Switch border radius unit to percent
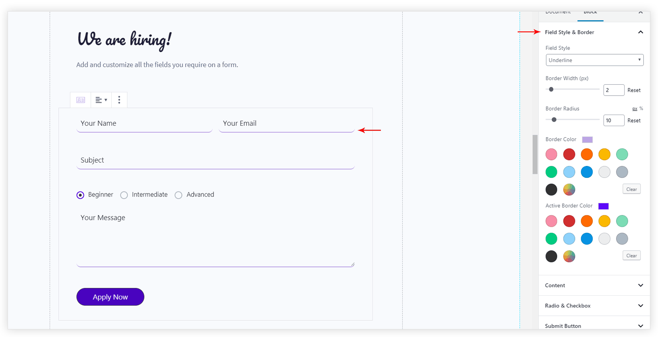Image resolution: width=658 pixels, height=337 pixels. point(641,109)
